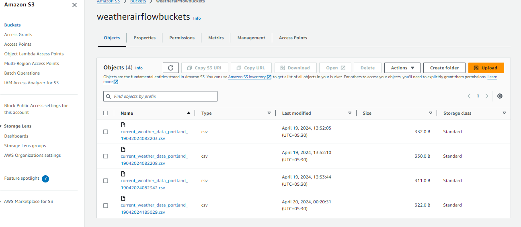Open Multi-Region Access Points

[x=31, y=63]
